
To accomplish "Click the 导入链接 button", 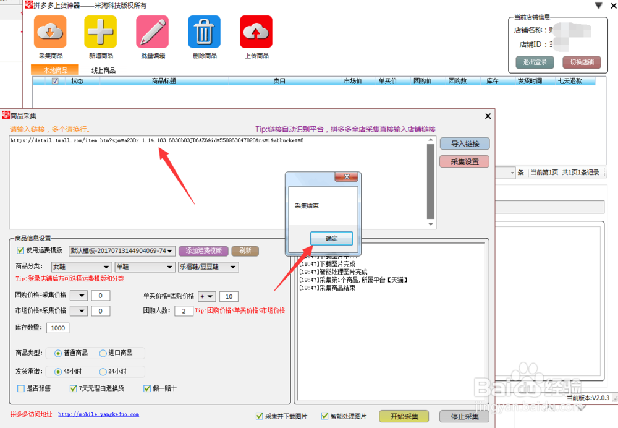I will click(465, 143).
